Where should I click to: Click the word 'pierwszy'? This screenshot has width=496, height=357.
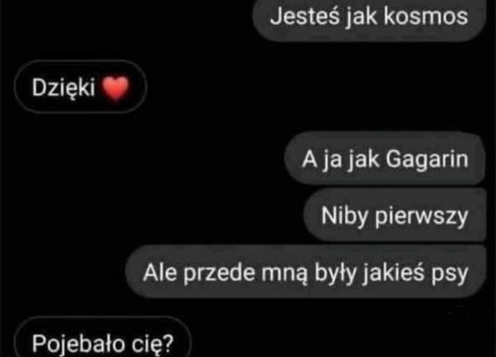[x=422, y=217]
